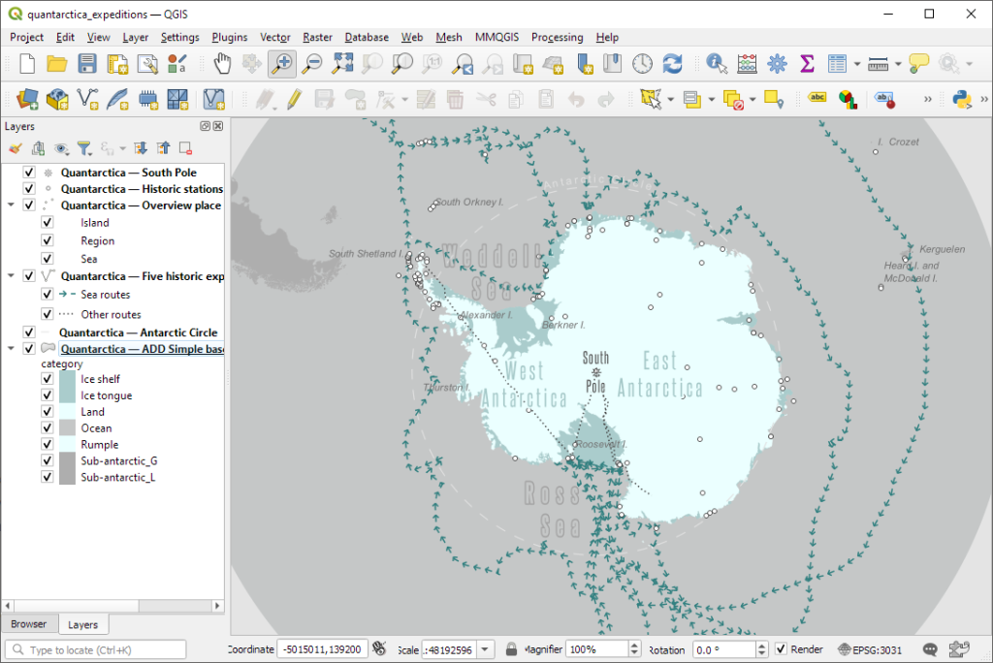Click the Zoom Full extent icon
The height and width of the screenshot is (663, 993).
click(x=342, y=64)
